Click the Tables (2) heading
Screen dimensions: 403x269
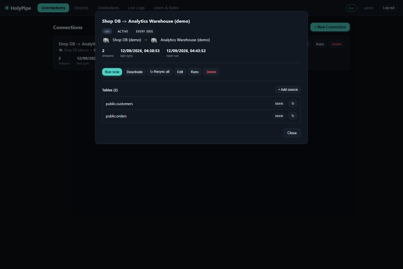point(110,90)
